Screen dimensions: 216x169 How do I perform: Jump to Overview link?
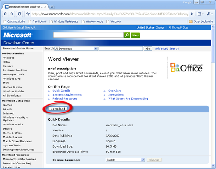115,91
